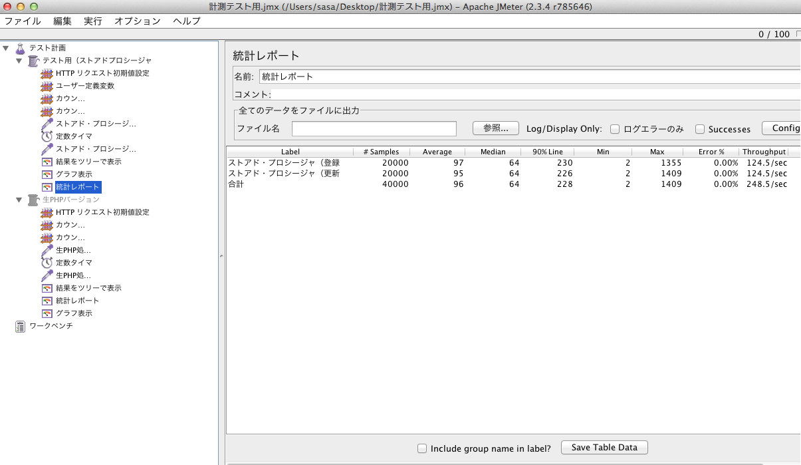801x465 pixels.
Task: Click into the ファイル名 text field
Action: pos(374,128)
